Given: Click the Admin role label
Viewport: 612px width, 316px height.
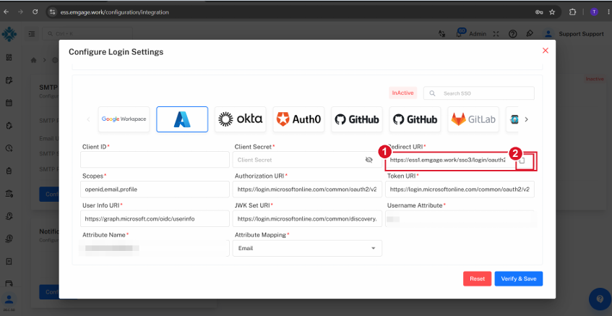Looking at the screenshot, I should [x=478, y=34].
